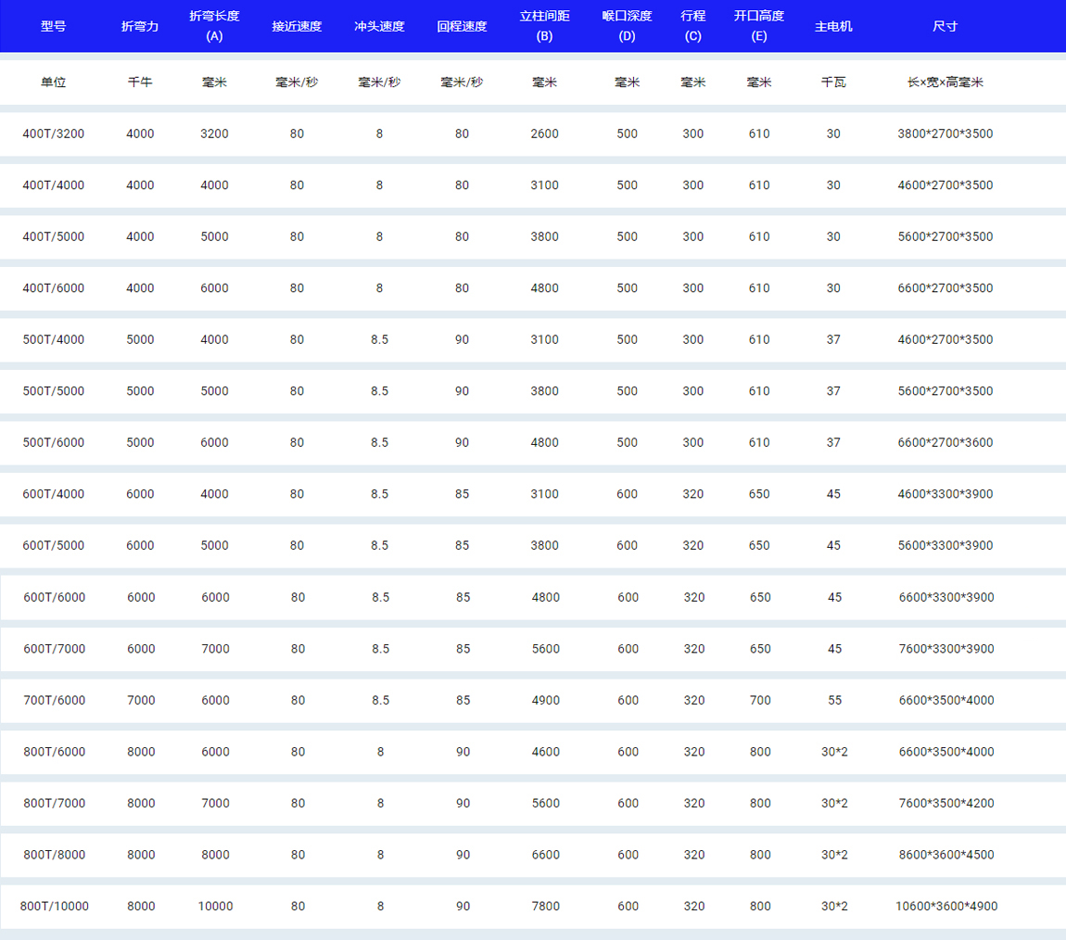The width and height of the screenshot is (1066, 940).
Task: Click the 折弯长度 (A) column header
Action: 214,26
